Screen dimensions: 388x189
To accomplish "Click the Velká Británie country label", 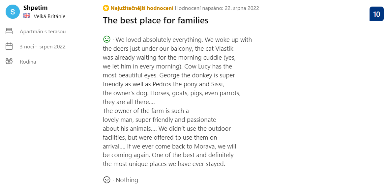I will [x=49, y=16].
